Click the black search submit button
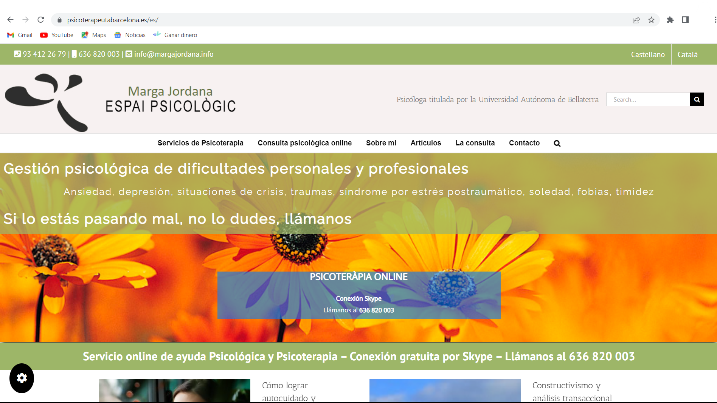This screenshot has height=403, width=717. [697, 99]
